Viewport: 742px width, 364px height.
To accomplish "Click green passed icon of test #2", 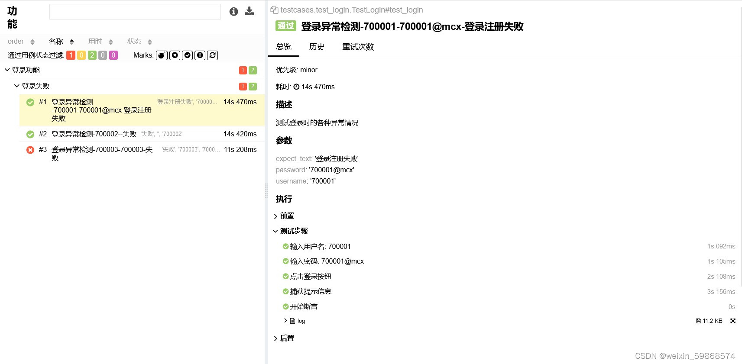I will point(30,135).
